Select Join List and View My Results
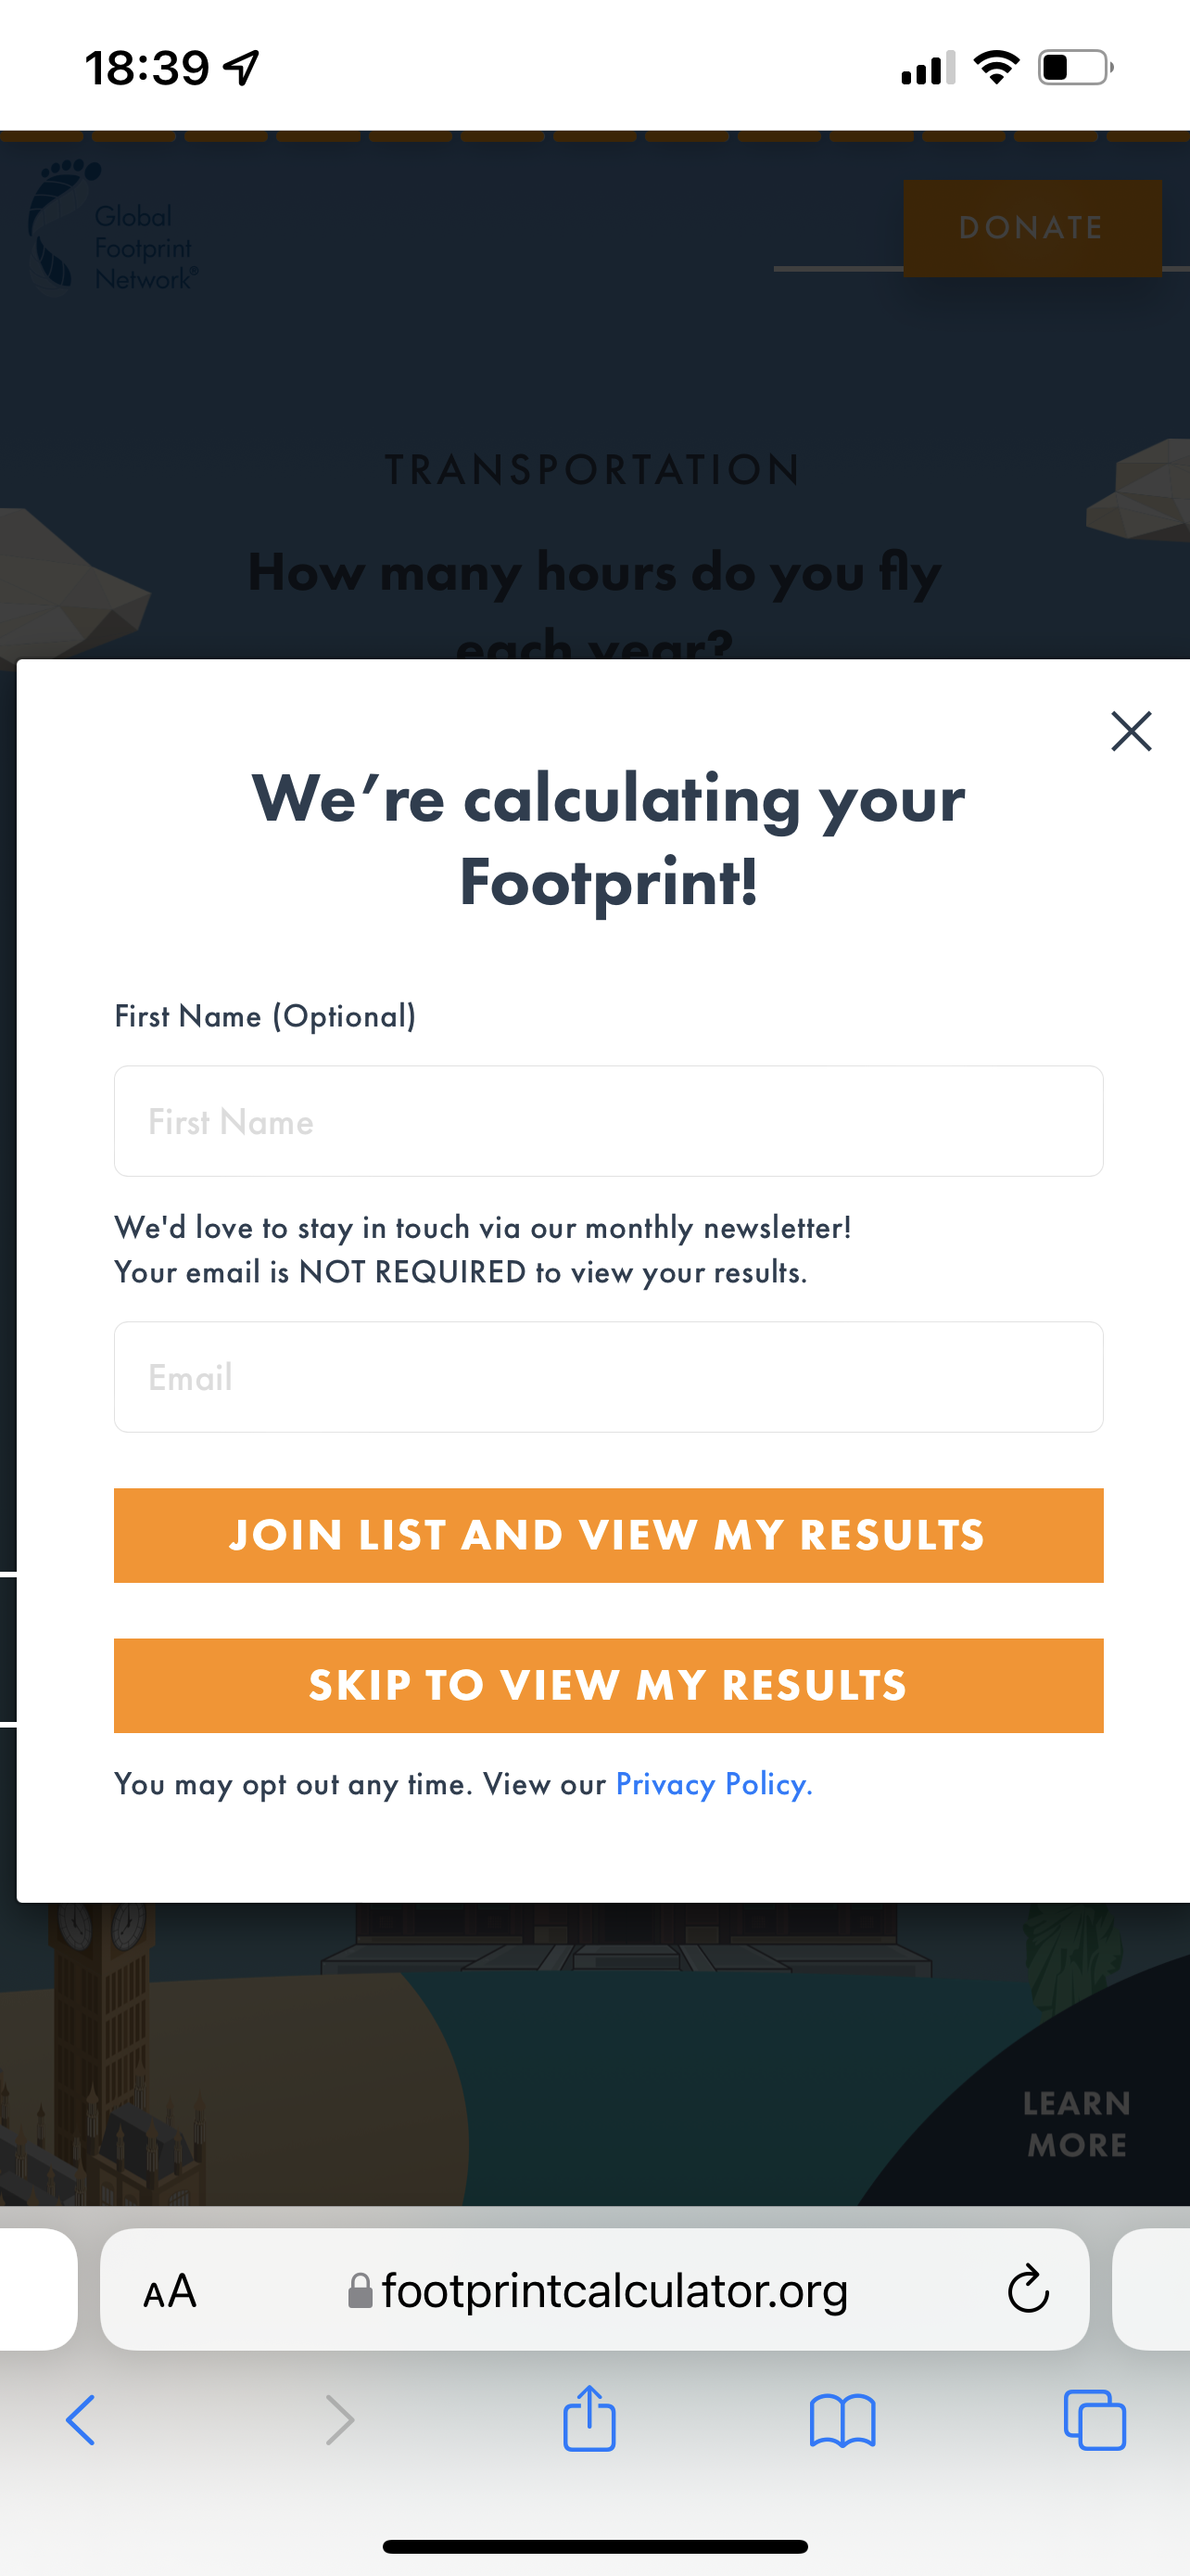1190x2576 pixels. pos(609,1535)
